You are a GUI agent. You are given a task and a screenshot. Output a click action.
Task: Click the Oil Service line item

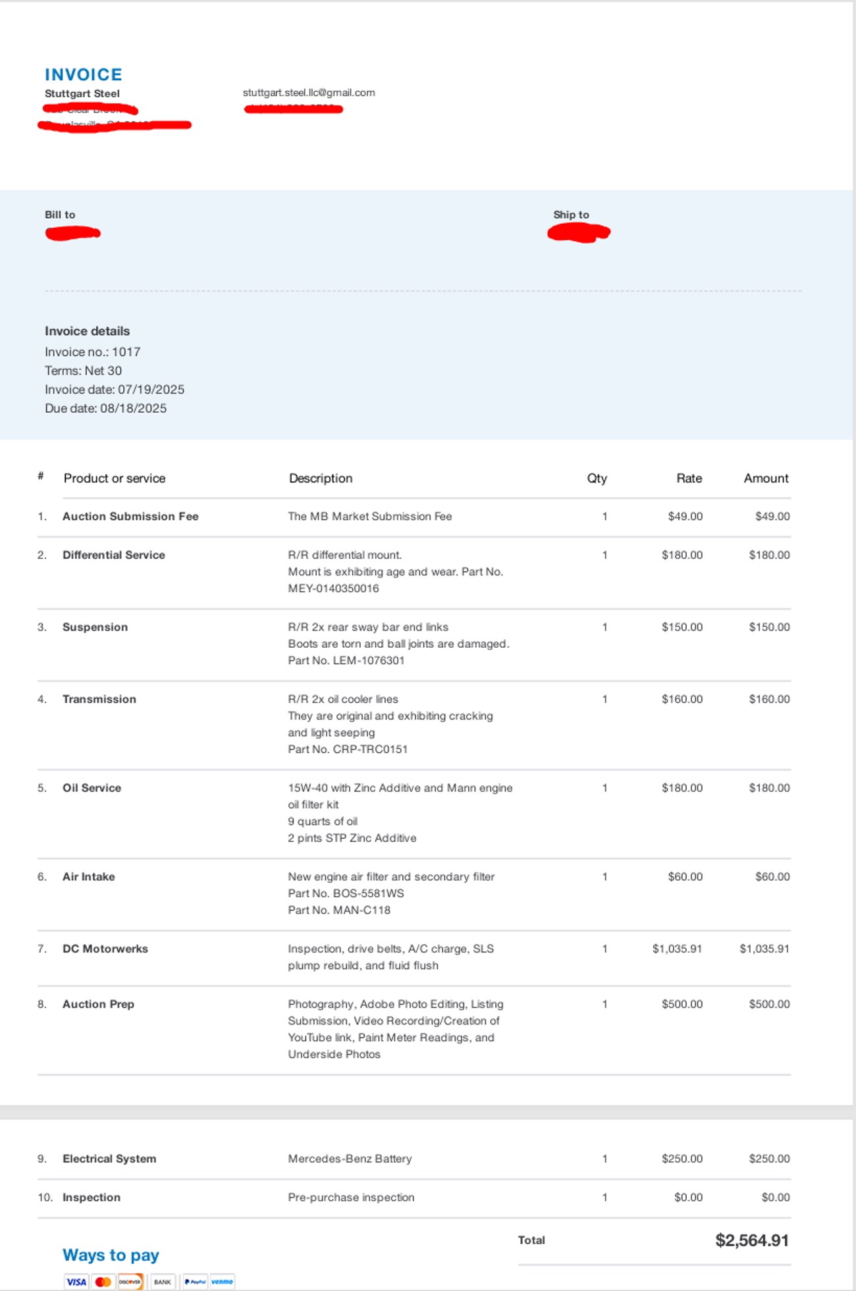(x=92, y=788)
